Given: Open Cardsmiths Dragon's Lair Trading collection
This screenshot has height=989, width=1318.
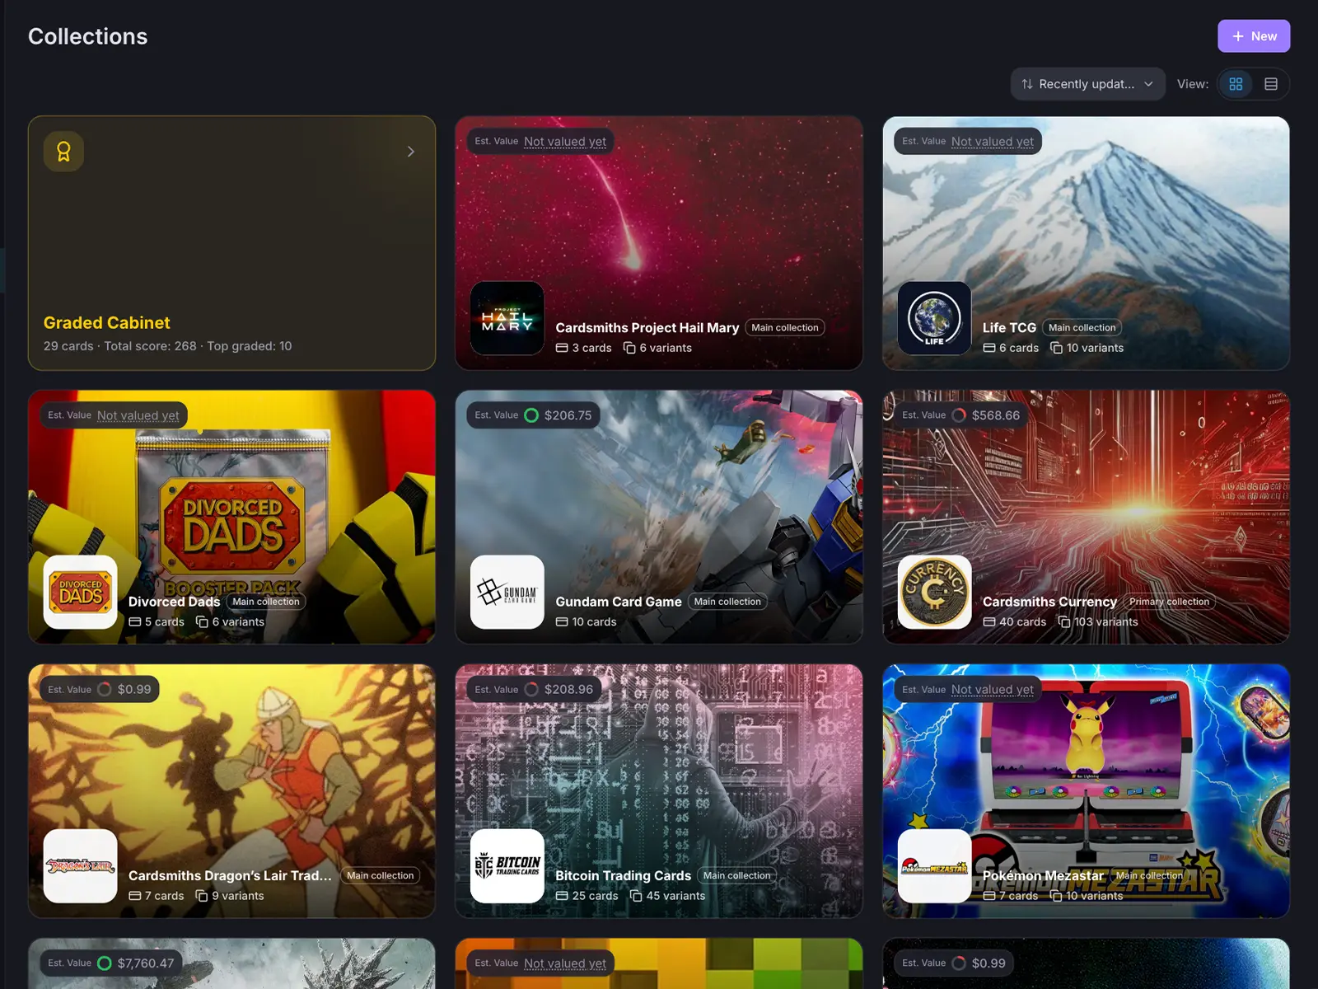Looking at the screenshot, I should 230,875.
